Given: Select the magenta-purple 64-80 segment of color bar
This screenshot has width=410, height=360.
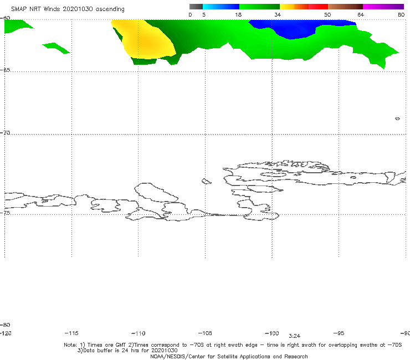Looking at the screenshot, I should pyautogui.click(x=383, y=7).
